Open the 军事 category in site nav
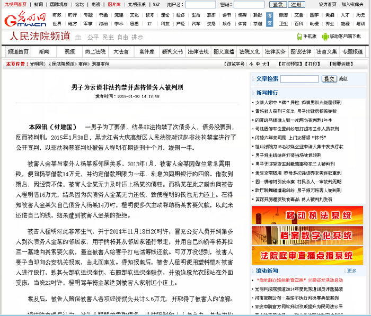Viewport: 371px width, 316px height. click(x=88, y=24)
